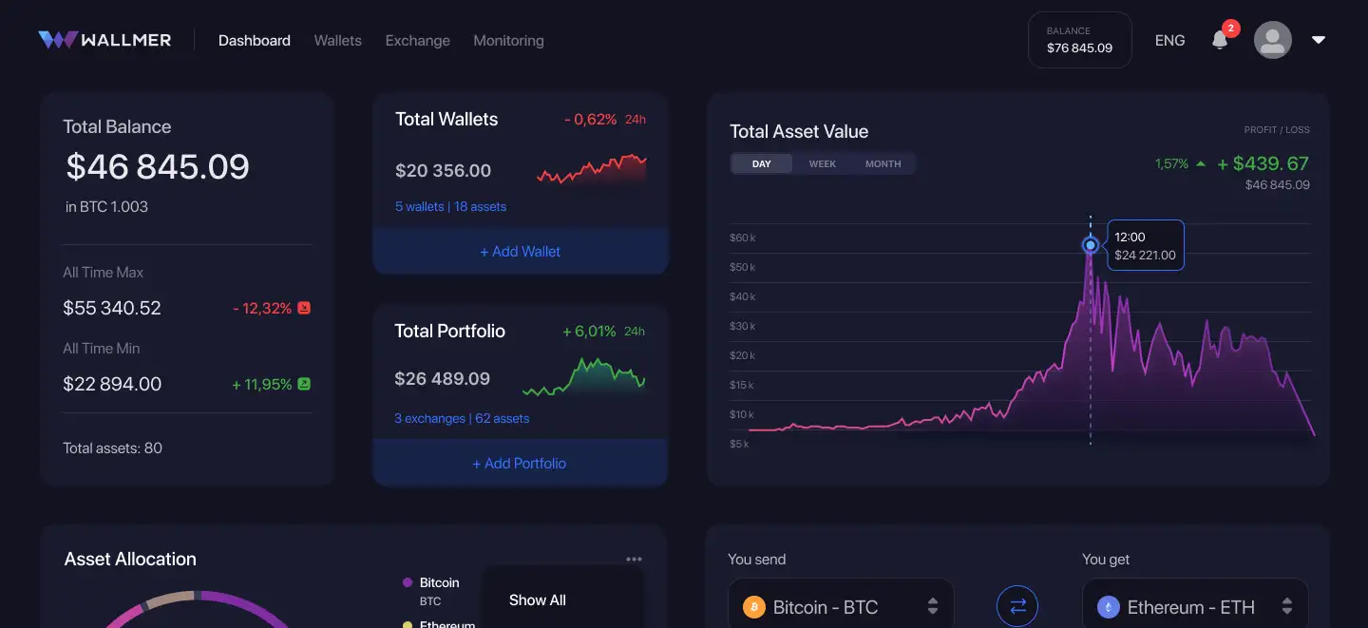
Task: Open the Bitcoin - BTC send dropdown
Action: pos(933,606)
